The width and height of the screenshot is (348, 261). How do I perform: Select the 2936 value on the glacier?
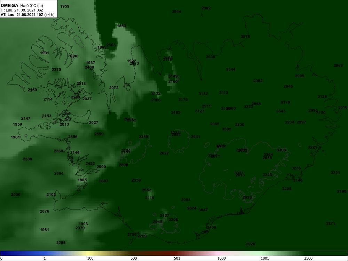[x=247, y=197]
